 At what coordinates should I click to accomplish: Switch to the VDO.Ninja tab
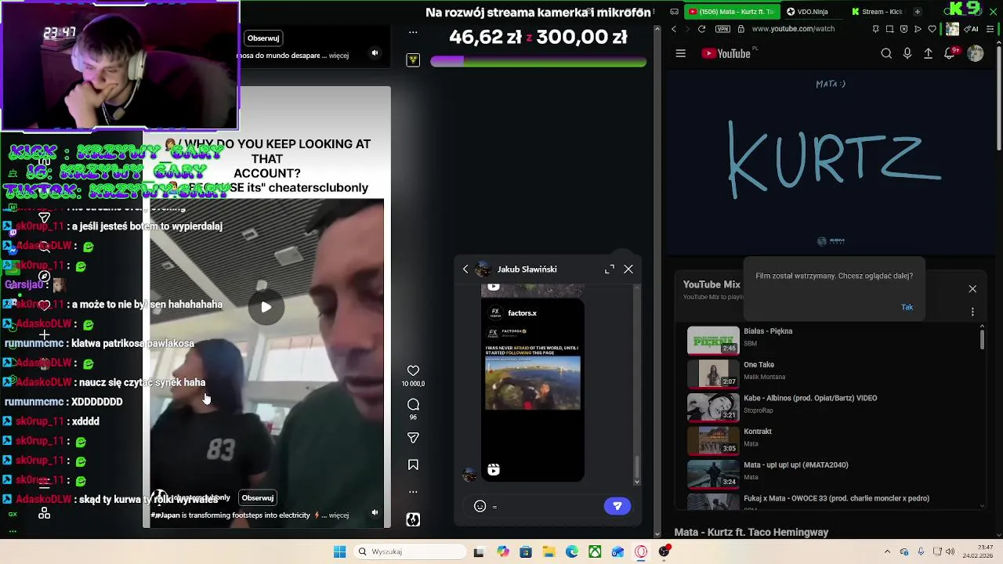[812, 12]
